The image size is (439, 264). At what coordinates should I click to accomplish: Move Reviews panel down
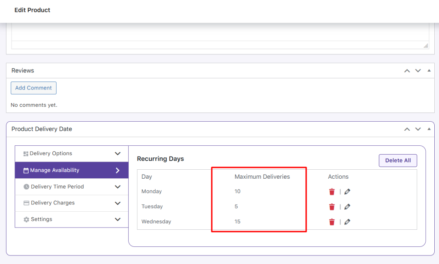click(x=418, y=71)
